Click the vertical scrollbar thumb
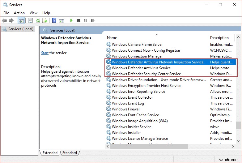 pos(238,125)
